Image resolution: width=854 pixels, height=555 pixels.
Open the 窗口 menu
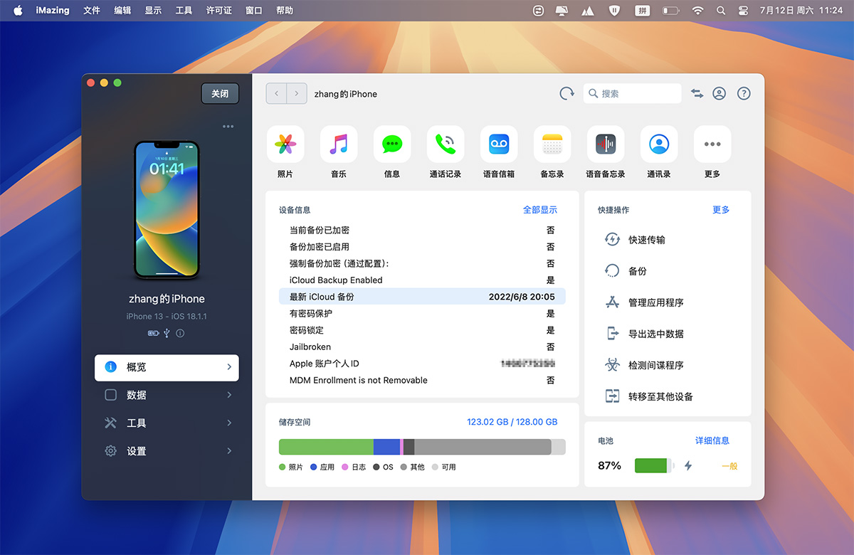click(253, 11)
